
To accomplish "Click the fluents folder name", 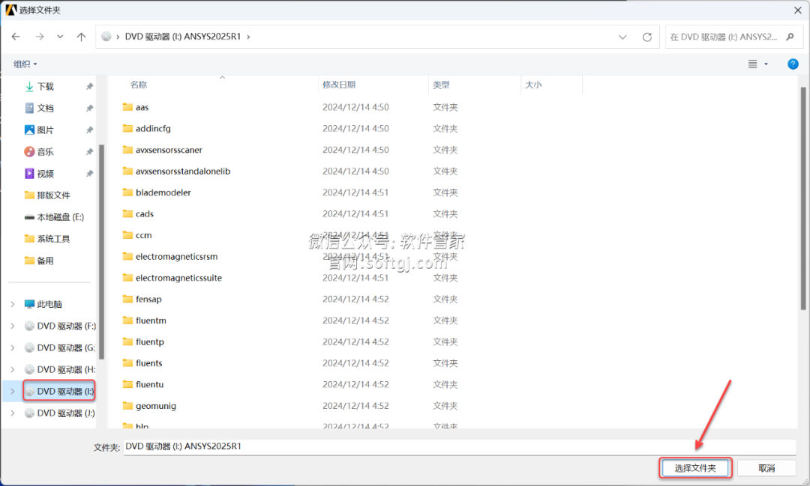I will click(x=148, y=363).
